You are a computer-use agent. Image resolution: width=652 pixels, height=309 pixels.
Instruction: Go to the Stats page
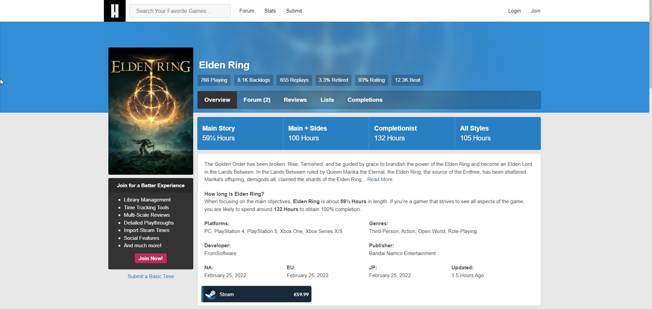tap(270, 11)
